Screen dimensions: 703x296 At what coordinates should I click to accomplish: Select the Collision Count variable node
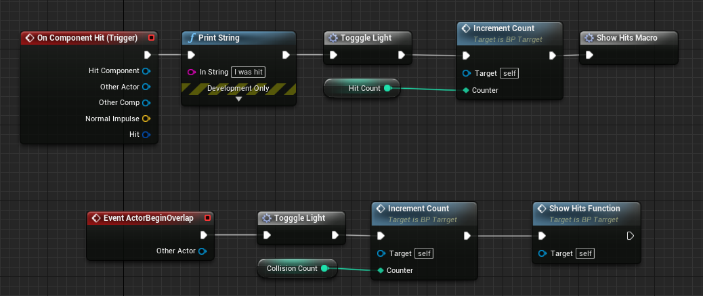tap(291, 268)
